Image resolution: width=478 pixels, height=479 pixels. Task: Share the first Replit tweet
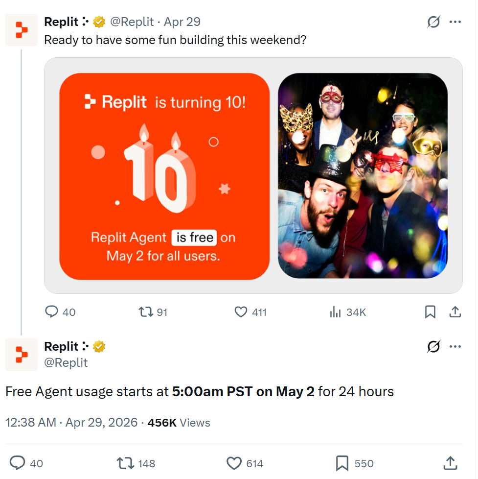(455, 312)
